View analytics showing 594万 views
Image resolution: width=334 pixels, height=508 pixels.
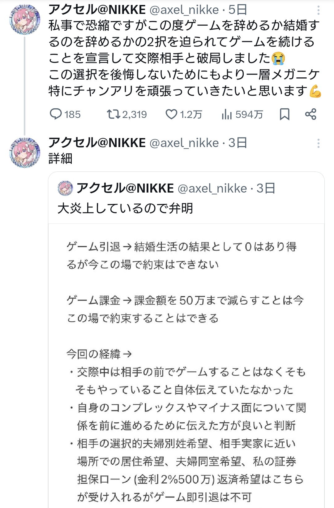point(227,114)
